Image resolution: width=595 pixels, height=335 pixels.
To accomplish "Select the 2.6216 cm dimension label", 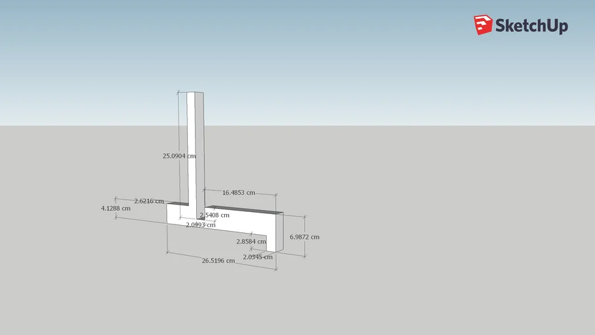I will click(149, 201).
